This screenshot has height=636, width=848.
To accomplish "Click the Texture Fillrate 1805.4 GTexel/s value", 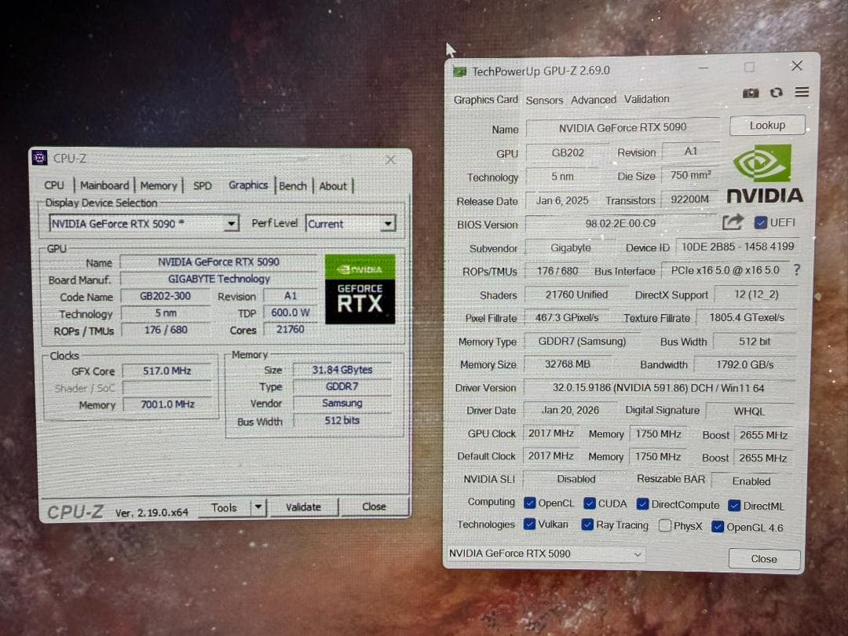I will click(x=747, y=317).
